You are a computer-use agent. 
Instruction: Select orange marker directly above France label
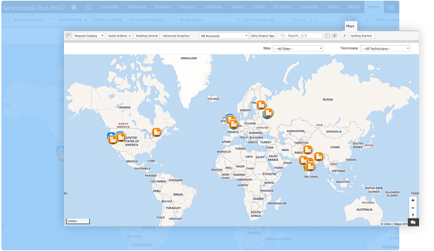tap(234, 124)
